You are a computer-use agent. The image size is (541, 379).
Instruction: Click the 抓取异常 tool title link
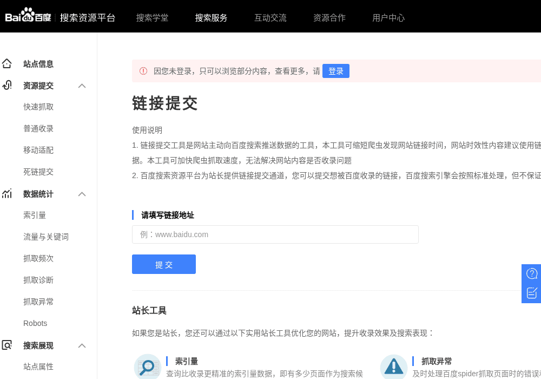[437, 361]
